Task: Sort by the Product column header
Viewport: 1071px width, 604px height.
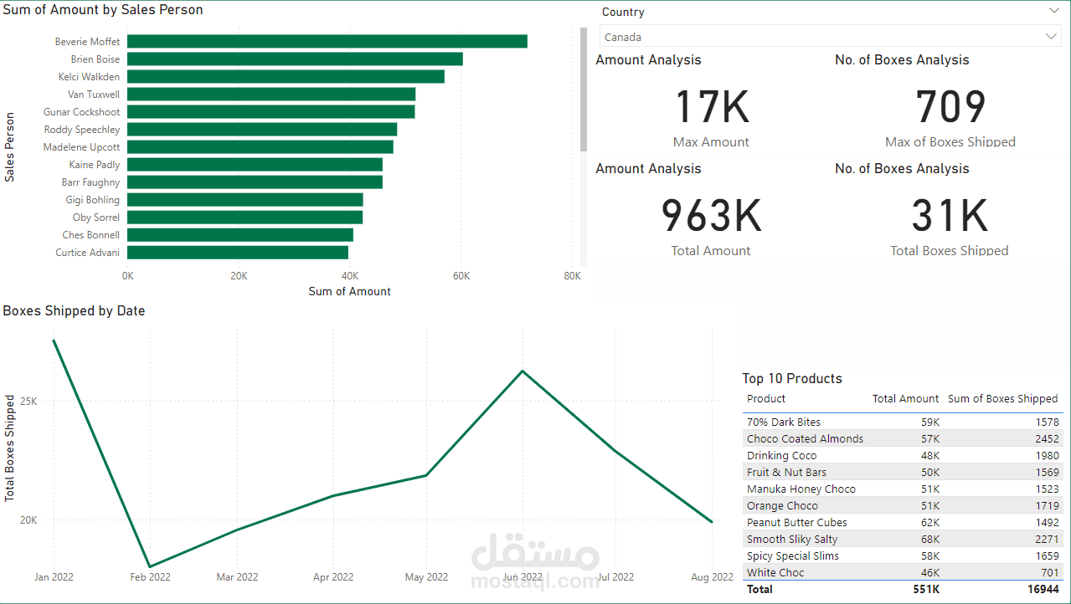Action: click(766, 399)
